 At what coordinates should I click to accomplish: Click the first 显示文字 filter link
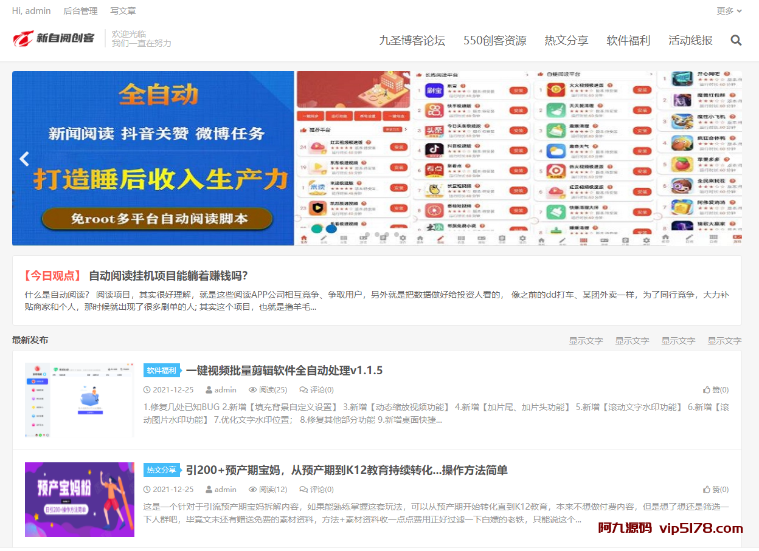click(586, 341)
